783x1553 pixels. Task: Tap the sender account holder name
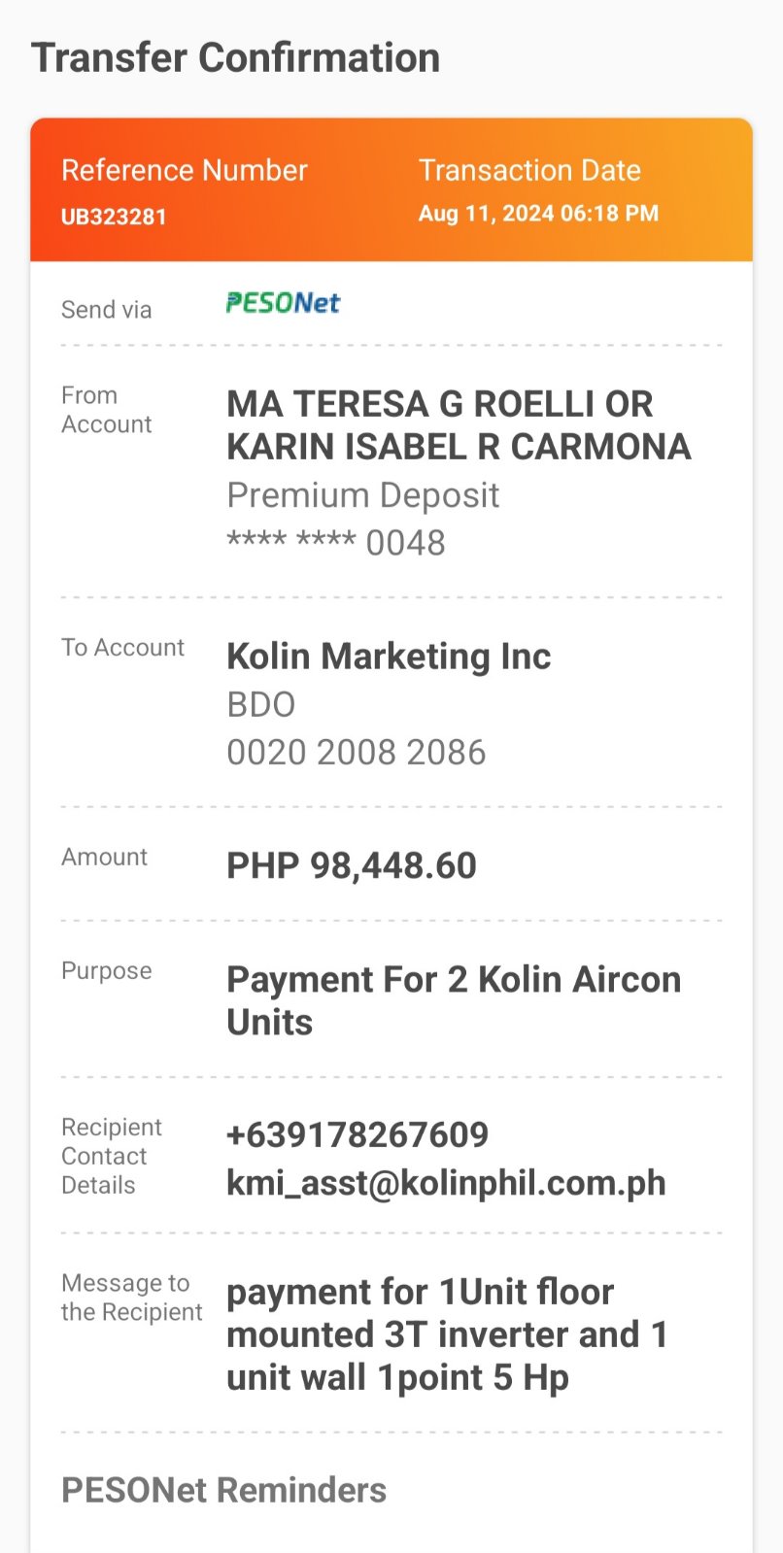pyautogui.click(x=459, y=425)
